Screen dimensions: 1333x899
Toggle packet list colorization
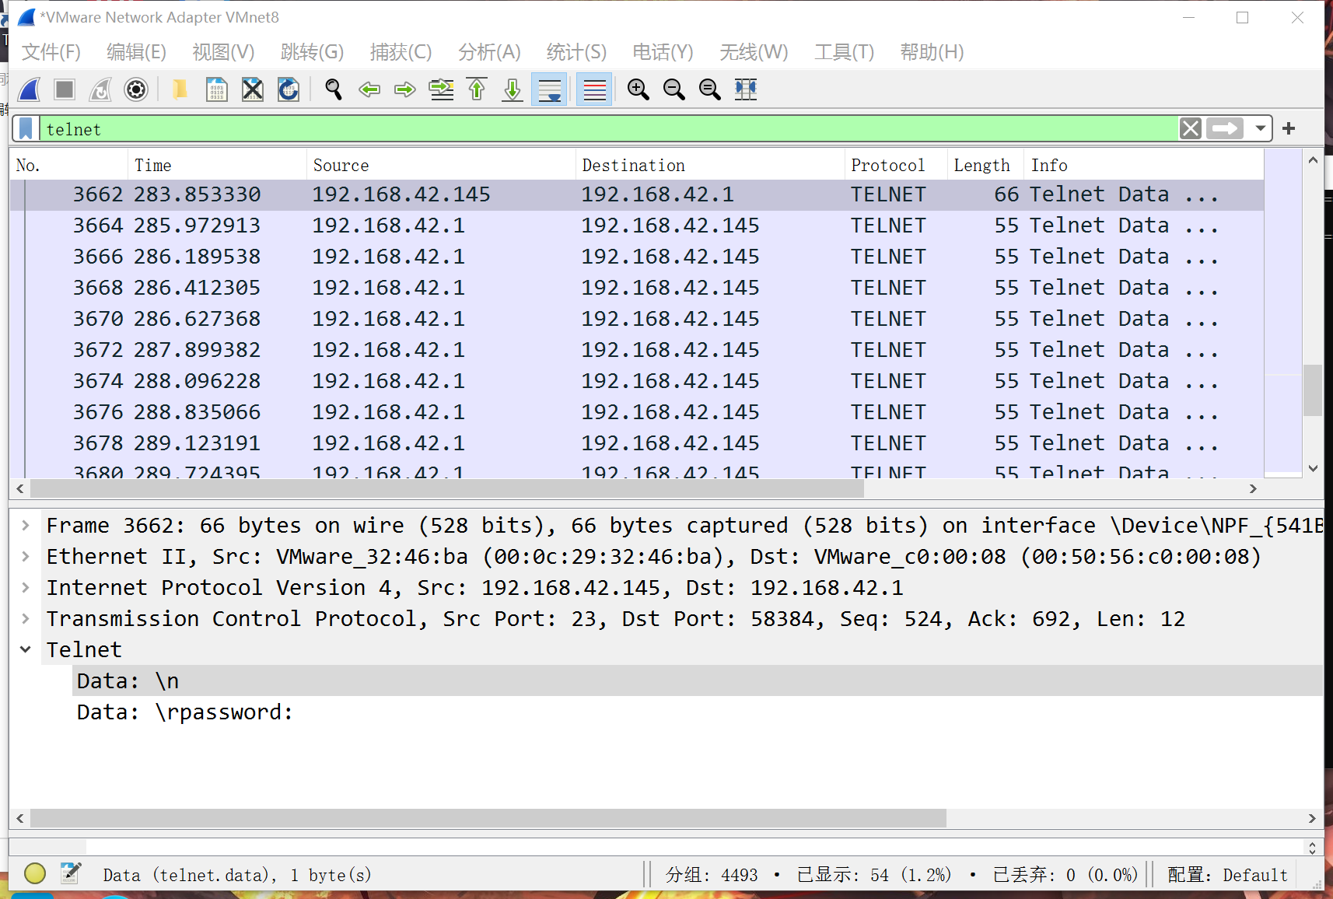tap(594, 89)
